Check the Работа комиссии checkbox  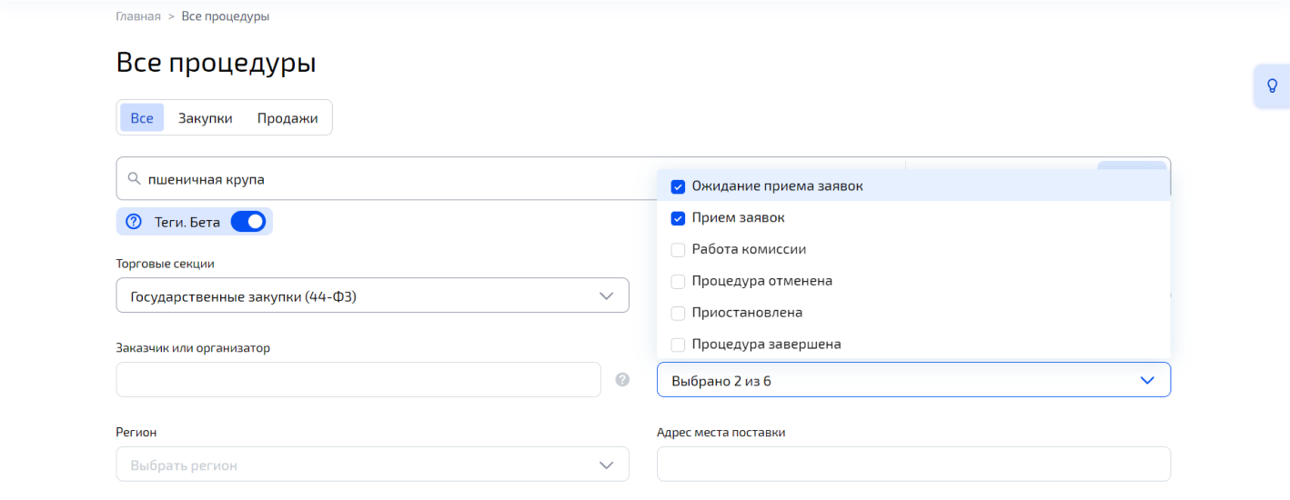(678, 250)
